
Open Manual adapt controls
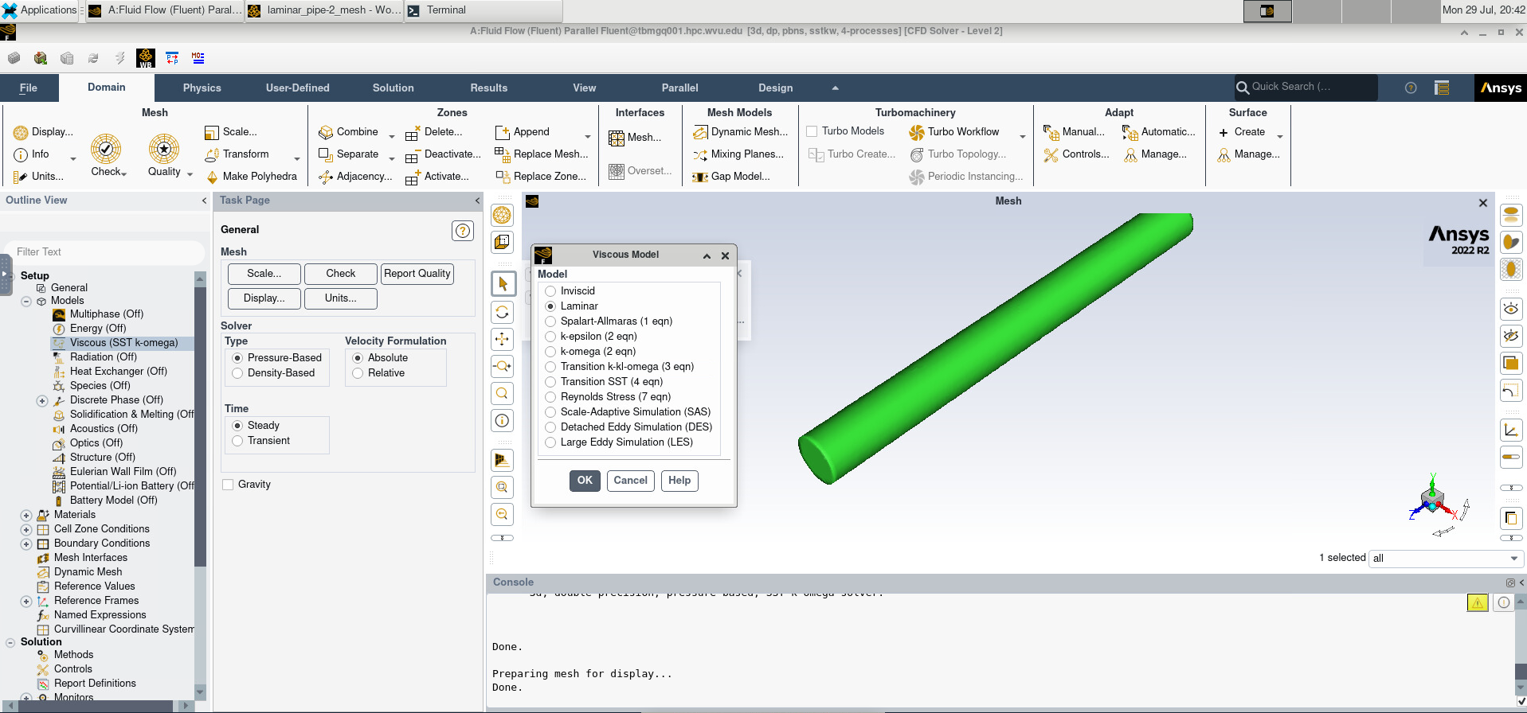tap(1074, 132)
